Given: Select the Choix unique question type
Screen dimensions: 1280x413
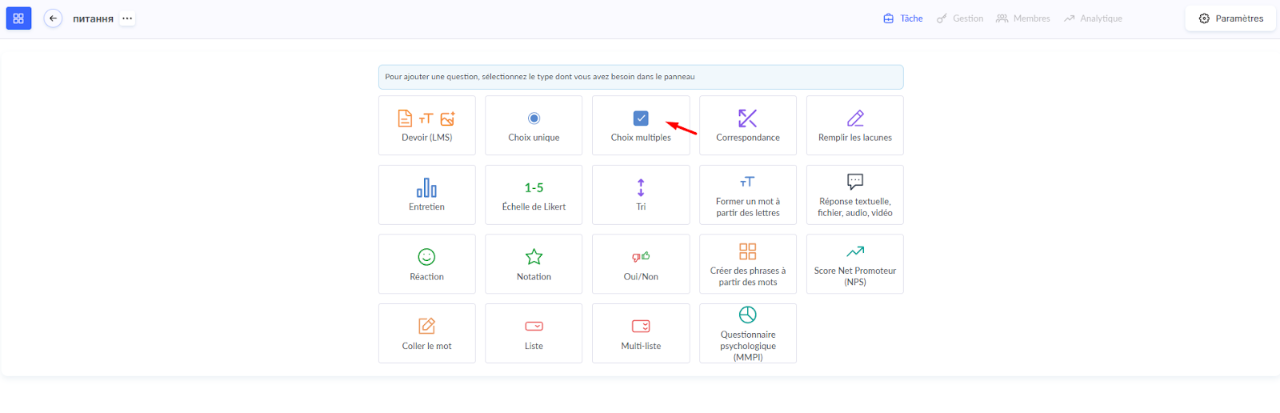Looking at the screenshot, I should (x=534, y=126).
